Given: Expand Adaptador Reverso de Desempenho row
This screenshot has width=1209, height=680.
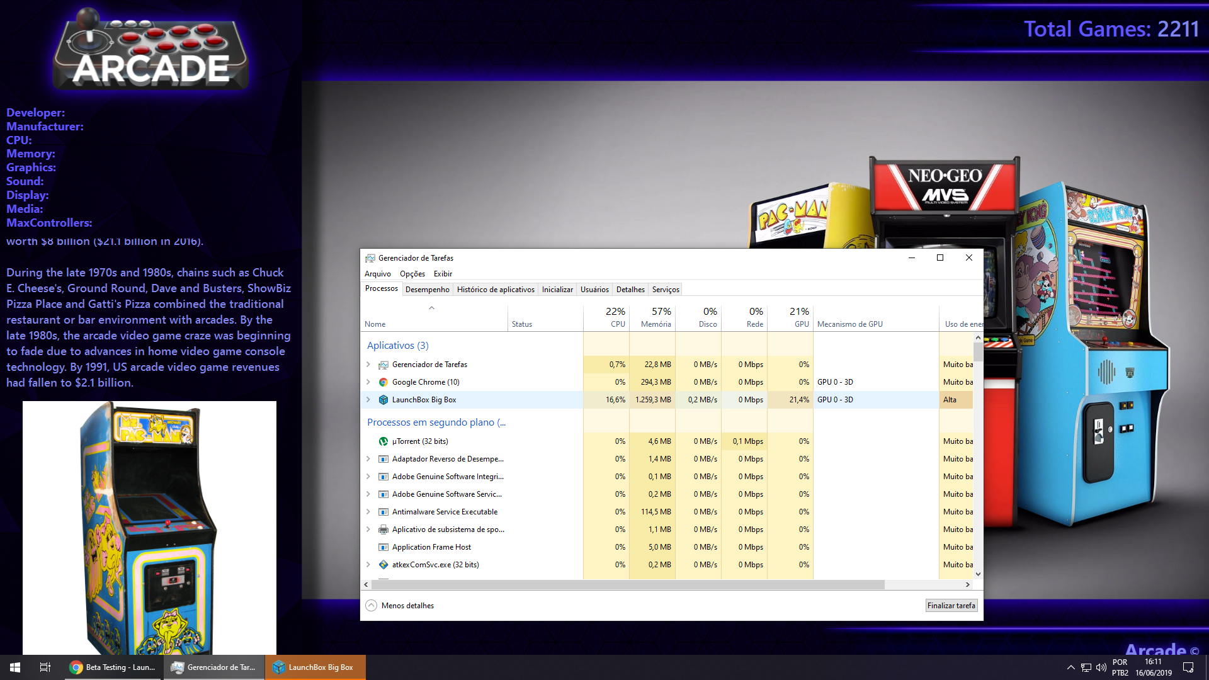Looking at the screenshot, I should click(368, 459).
